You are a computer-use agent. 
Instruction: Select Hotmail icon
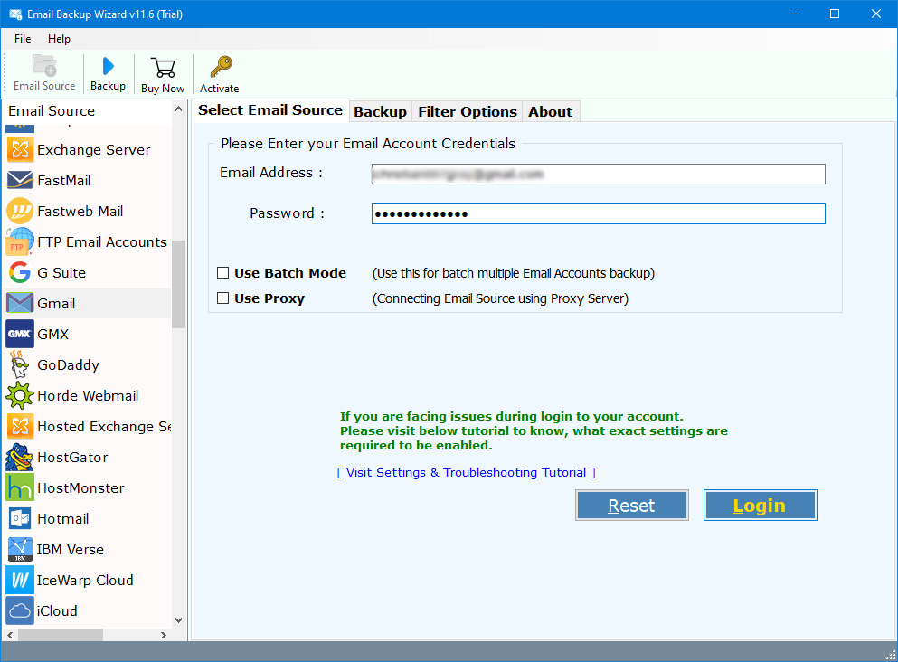tap(20, 519)
